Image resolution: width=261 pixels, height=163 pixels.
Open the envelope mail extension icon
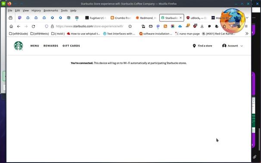151,26
